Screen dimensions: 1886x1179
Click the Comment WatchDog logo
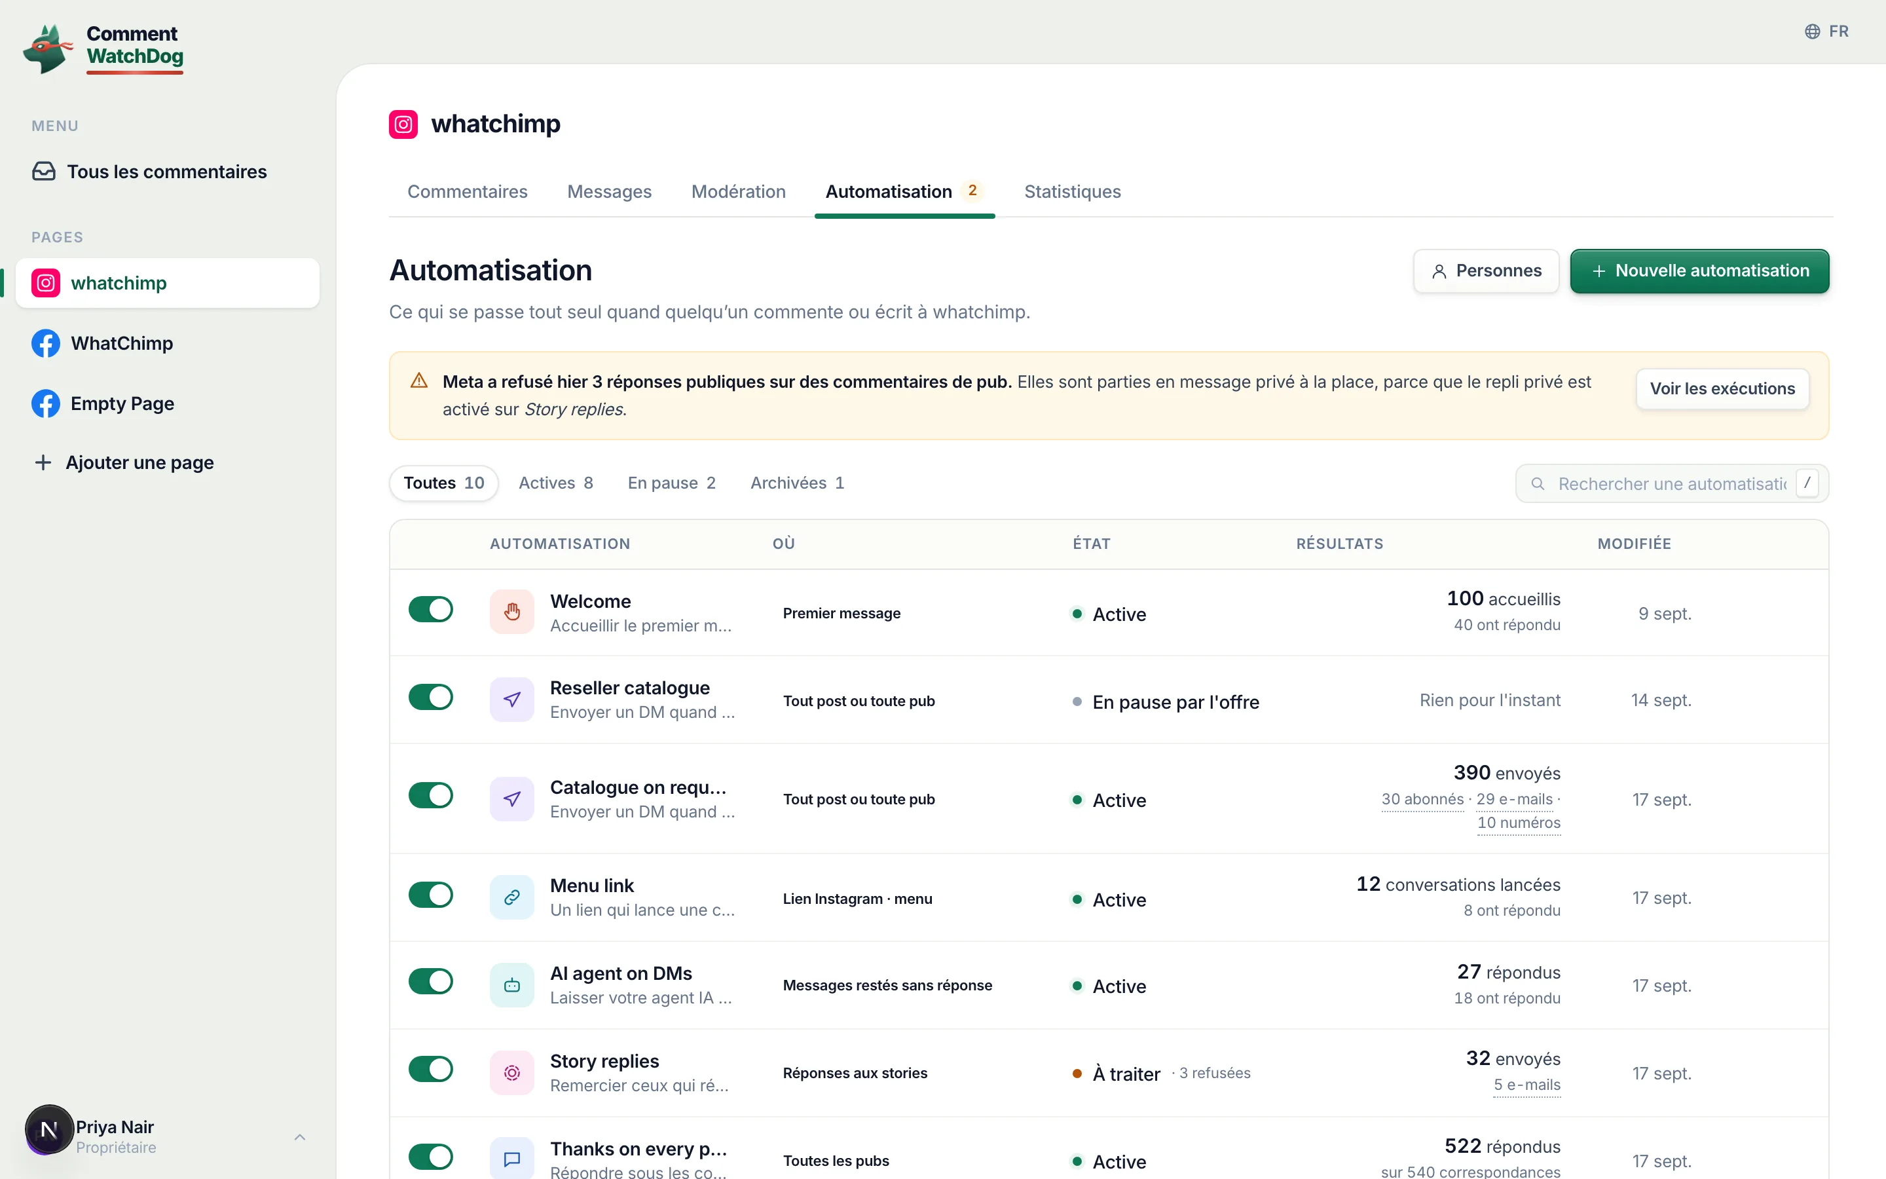tap(103, 48)
